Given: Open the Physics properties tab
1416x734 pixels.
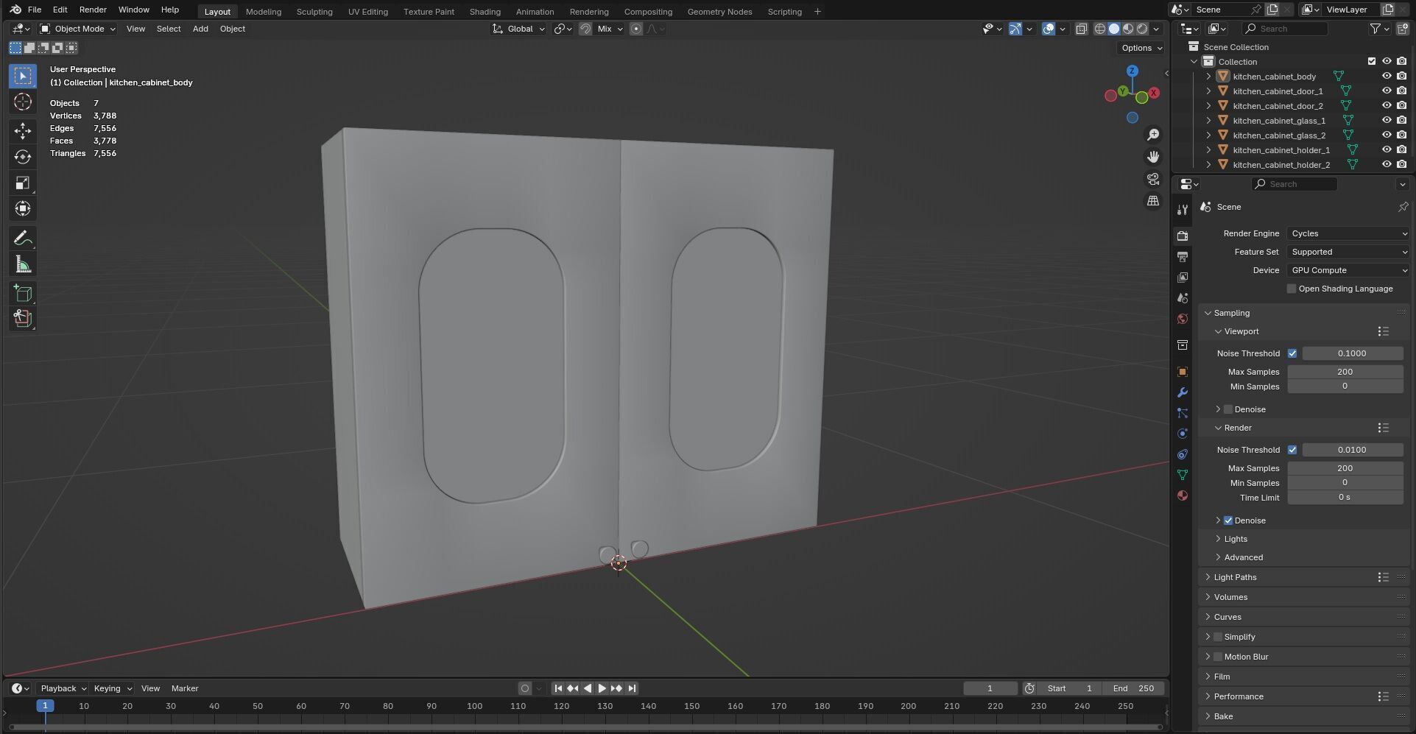Looking at the screenshot, I should 1183,434.
